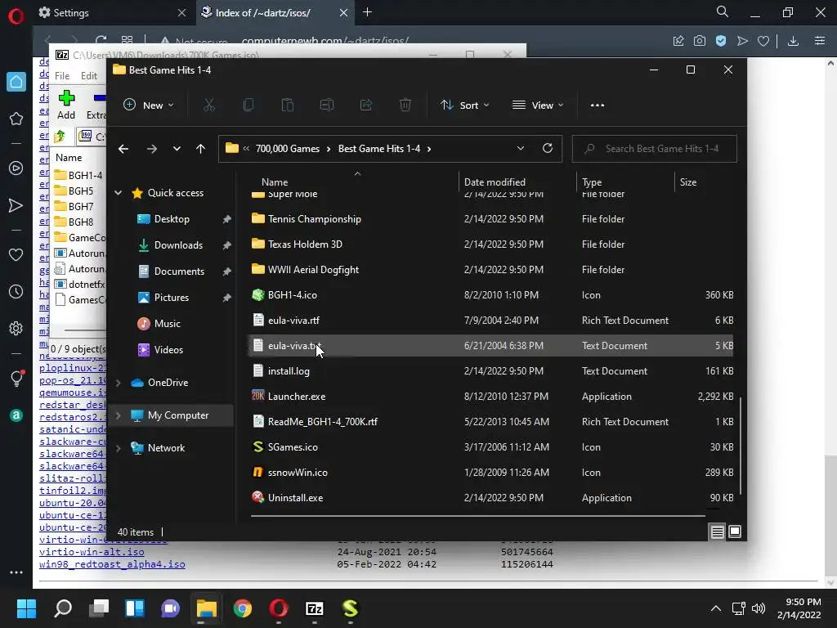Open Opera history clock sidebar icon
Viewport: 837px width, 628px height.
tap(16, 292)
